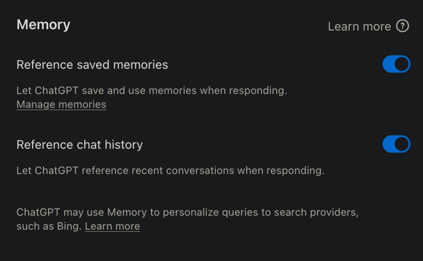Click the Reference chat history label

[79, 145]
